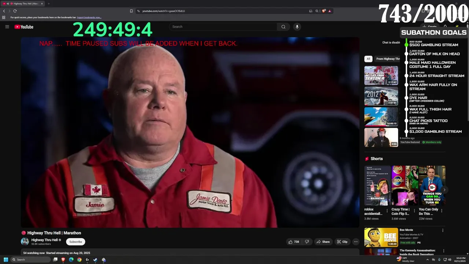
Task: Click the zoom magnifier in the address bar
Action: tap(317, 11)
